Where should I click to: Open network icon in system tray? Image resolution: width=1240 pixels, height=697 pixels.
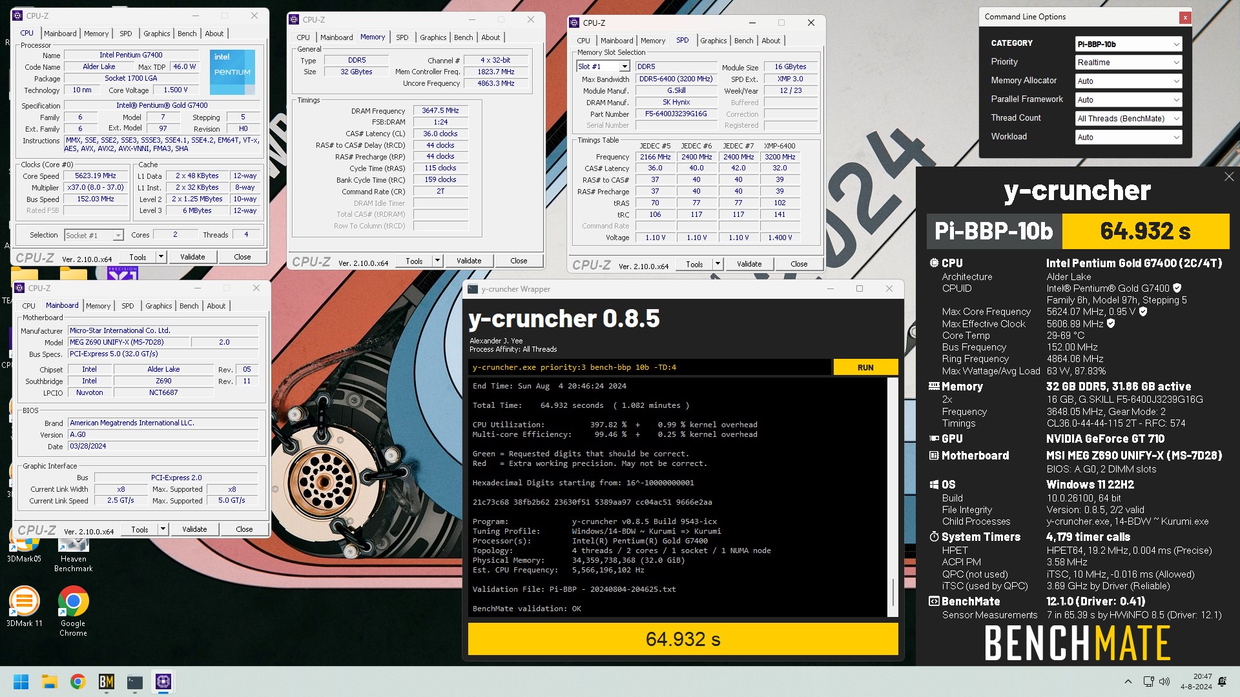[1148, 682]
